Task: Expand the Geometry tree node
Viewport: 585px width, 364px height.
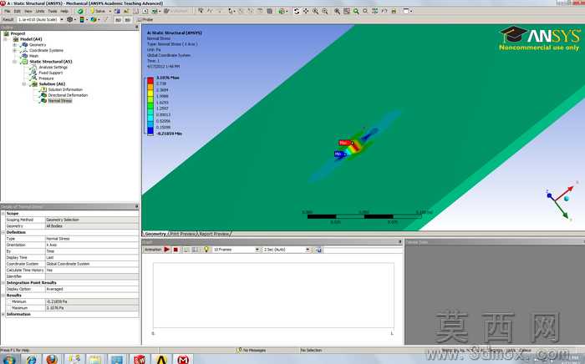Action: click(14, 45)
